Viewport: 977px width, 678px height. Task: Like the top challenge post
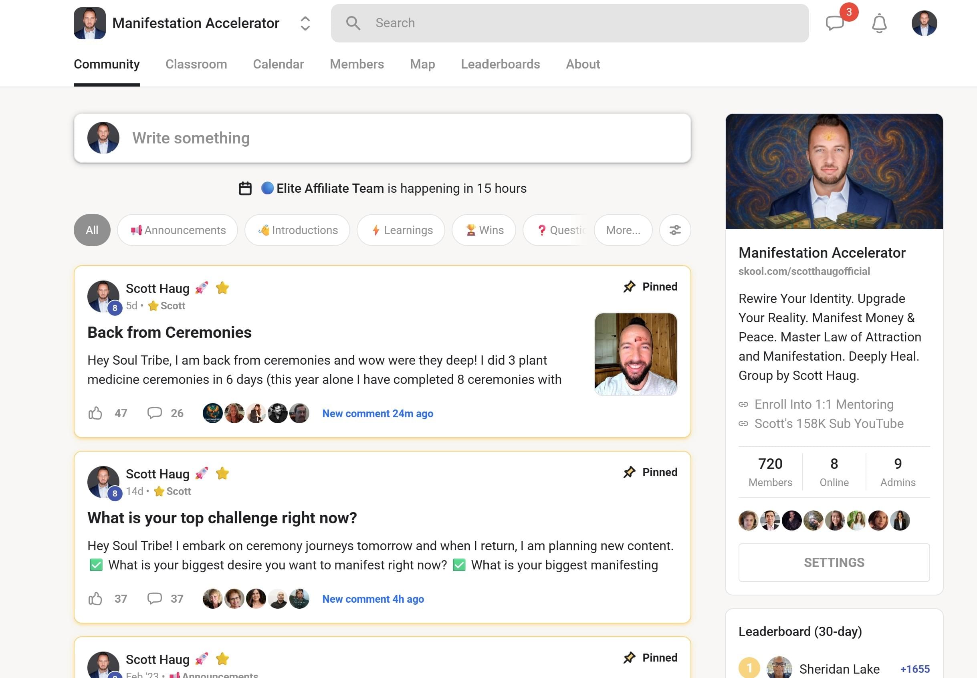(x=95, y=599)
